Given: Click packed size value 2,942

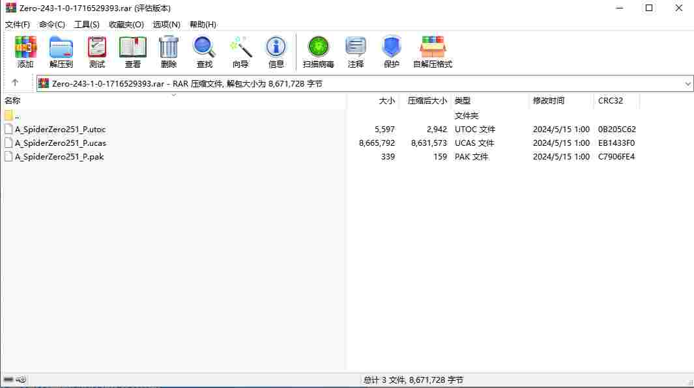Looking at the screenshot, I should click(x=437, y=129).
